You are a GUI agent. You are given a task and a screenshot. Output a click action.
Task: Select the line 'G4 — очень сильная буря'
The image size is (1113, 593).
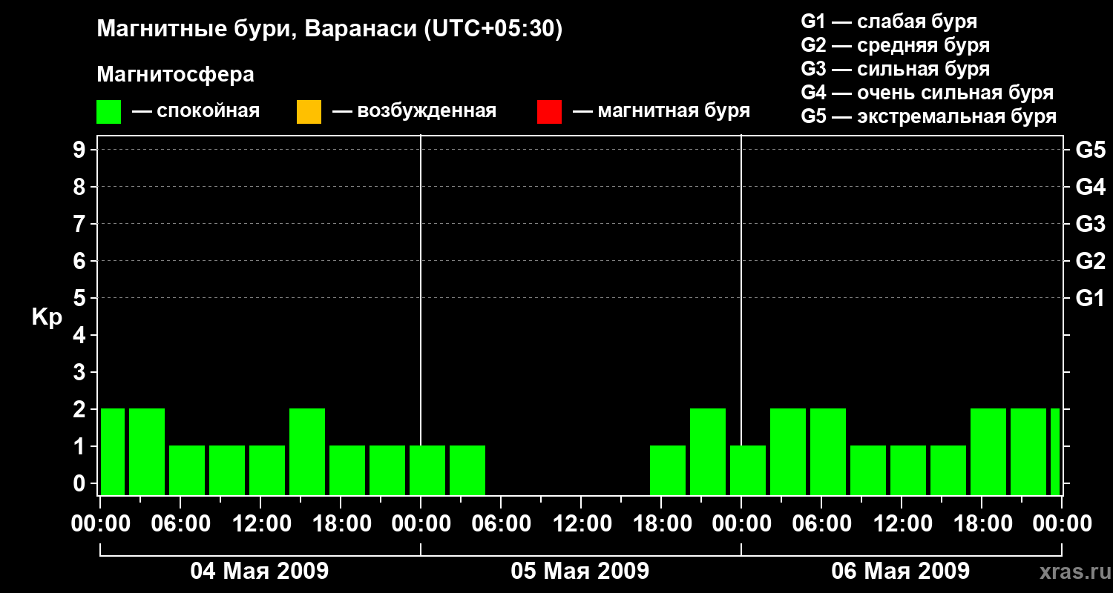[927, 93]
